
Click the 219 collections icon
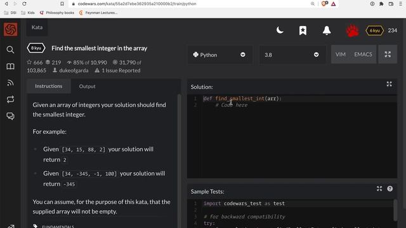tap(48, 62)
